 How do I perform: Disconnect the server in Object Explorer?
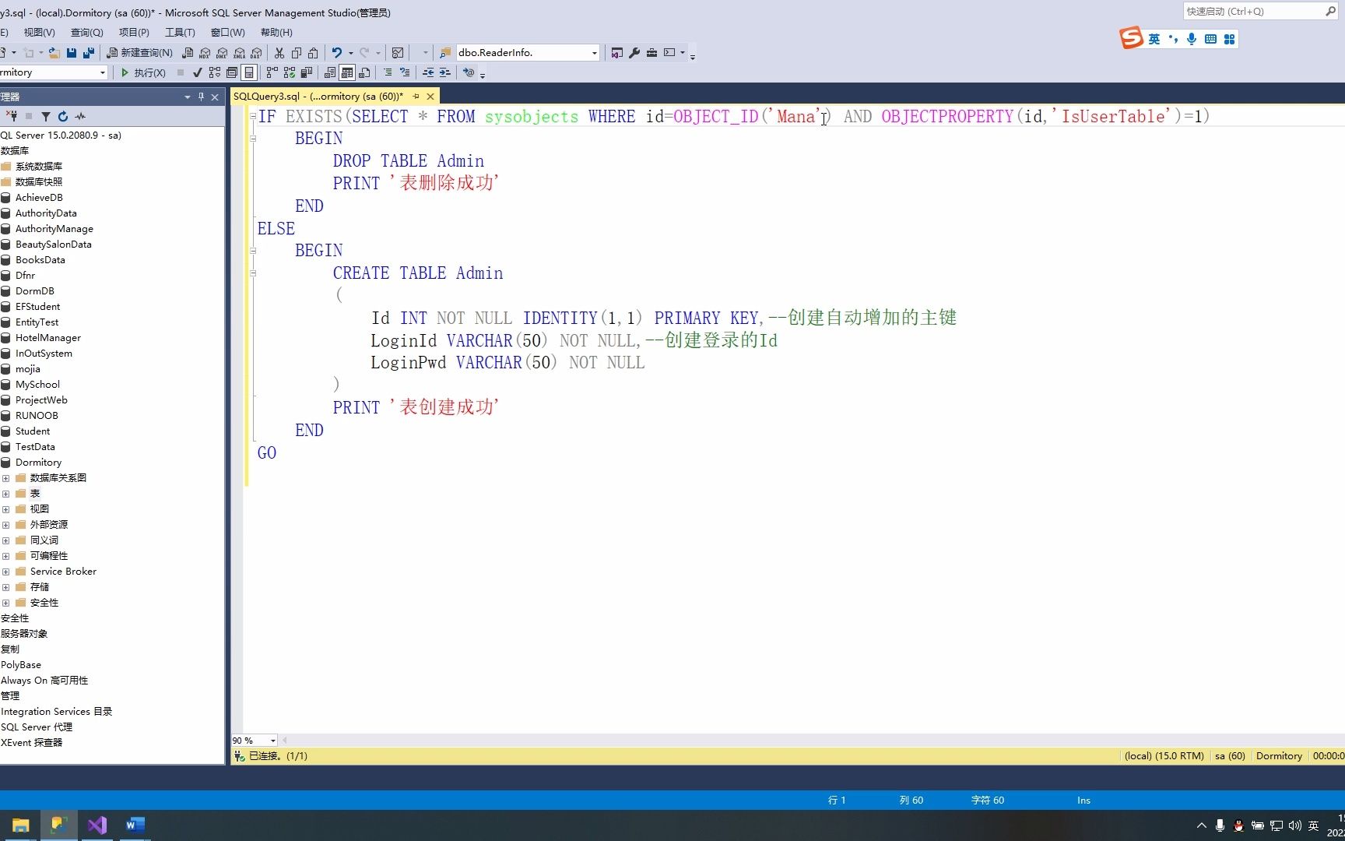point(12,117)
